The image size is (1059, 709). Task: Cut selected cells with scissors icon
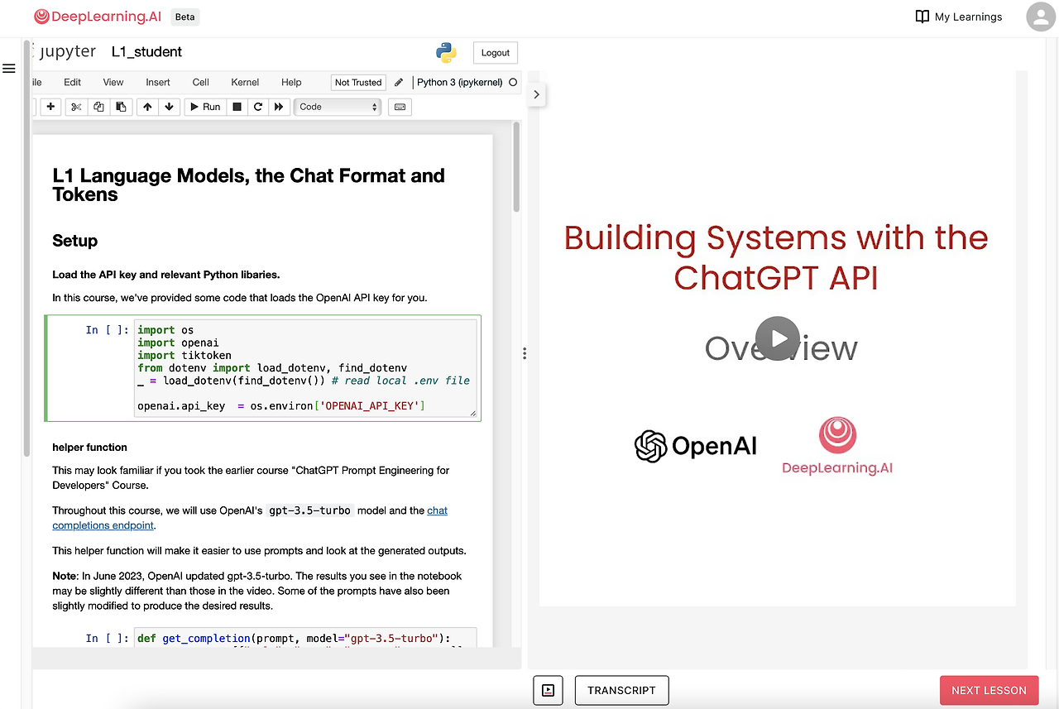coord(76,107)
